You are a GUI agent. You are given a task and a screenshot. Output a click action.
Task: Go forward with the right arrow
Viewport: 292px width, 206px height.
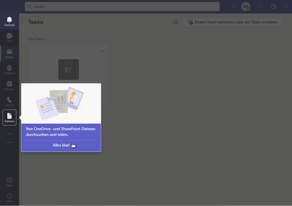[14, 7]
